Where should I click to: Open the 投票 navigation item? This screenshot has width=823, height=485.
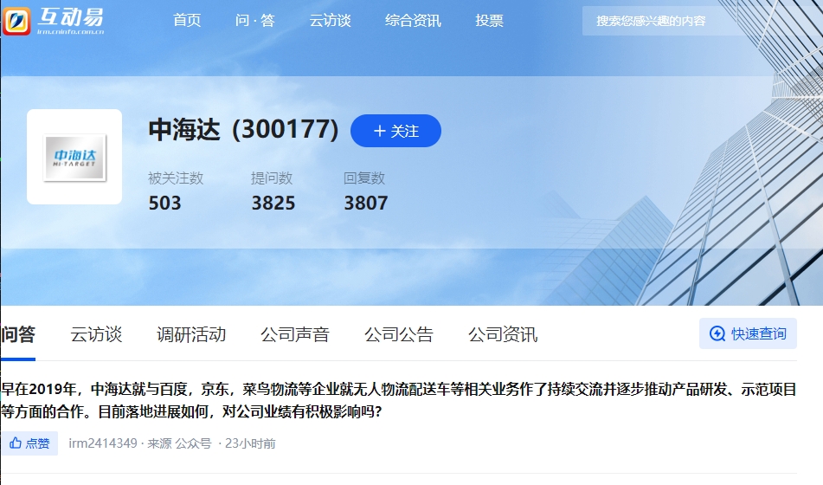tap(489, 21)
